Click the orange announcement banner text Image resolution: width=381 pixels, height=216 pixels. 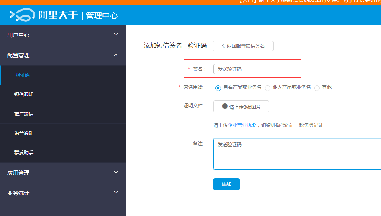tap(309, 2)
